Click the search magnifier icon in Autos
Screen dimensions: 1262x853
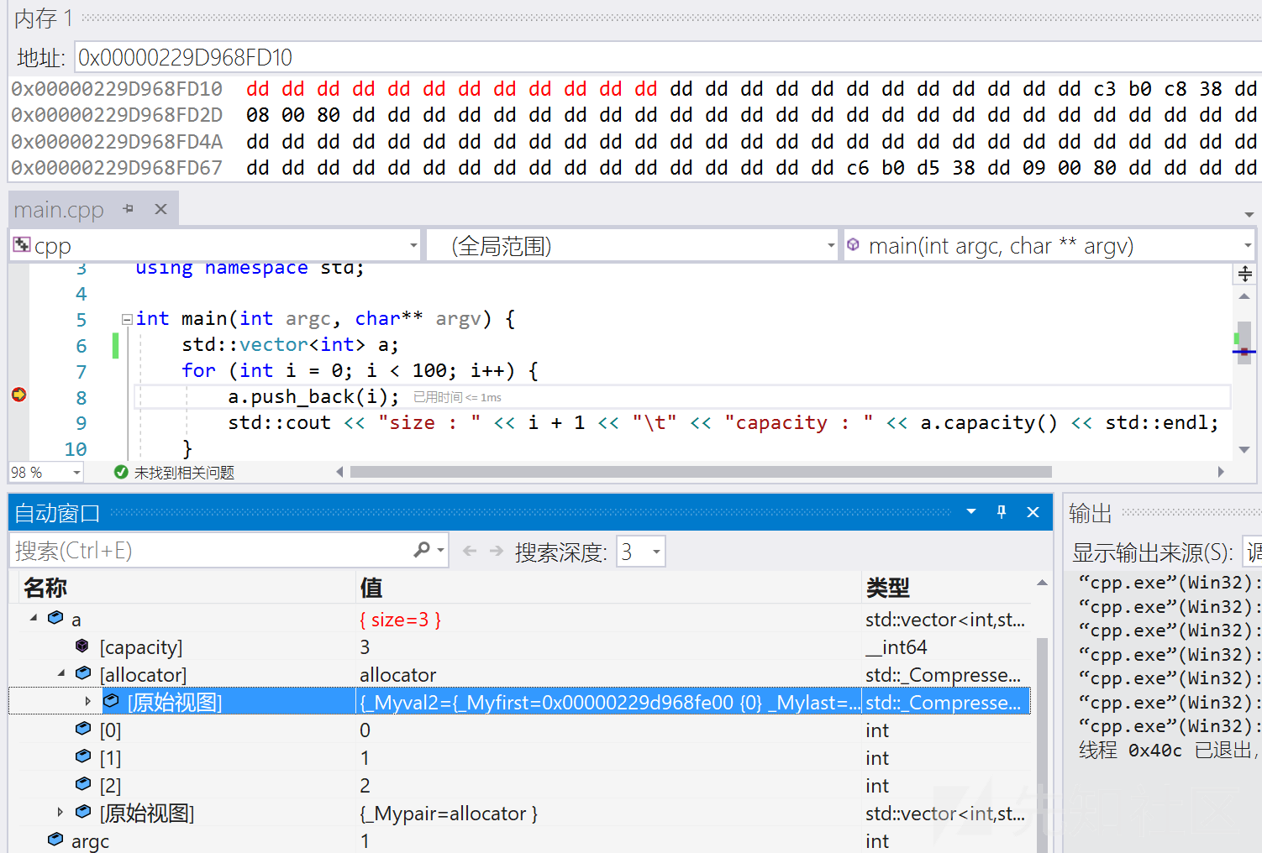422,550
